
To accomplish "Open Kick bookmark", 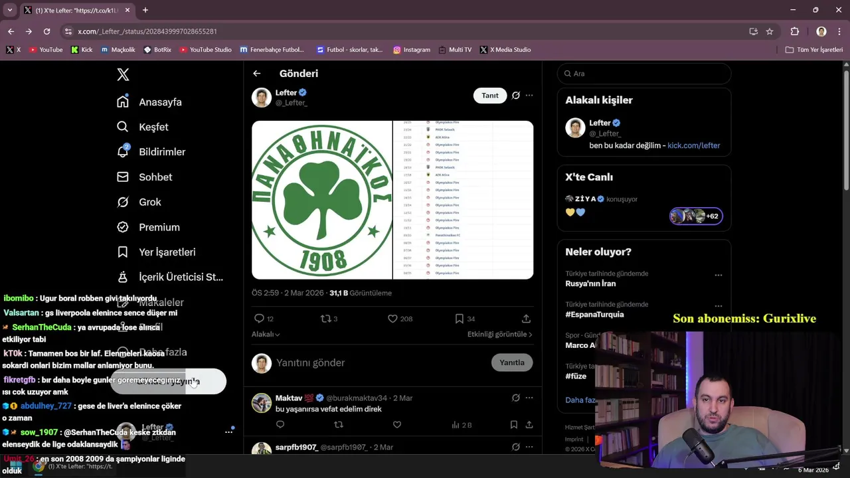I will pos(82,50).
